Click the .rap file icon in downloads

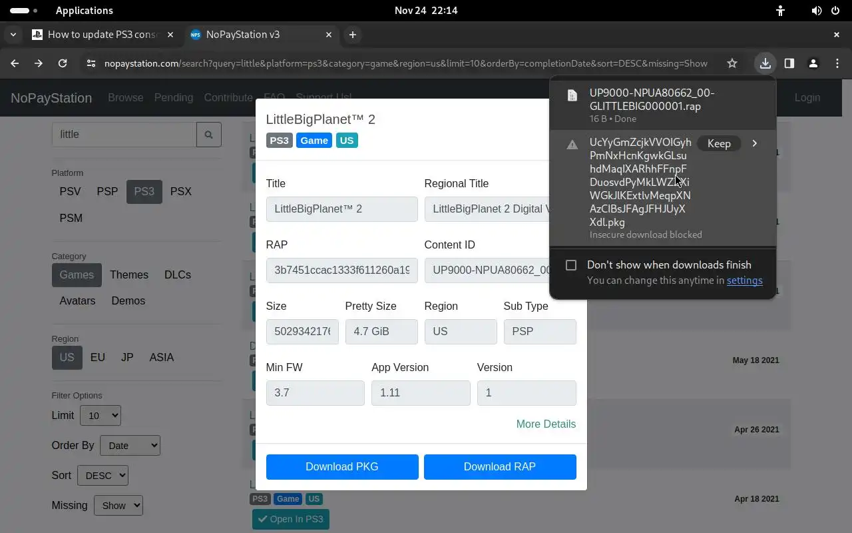click(x=572, y=96)
